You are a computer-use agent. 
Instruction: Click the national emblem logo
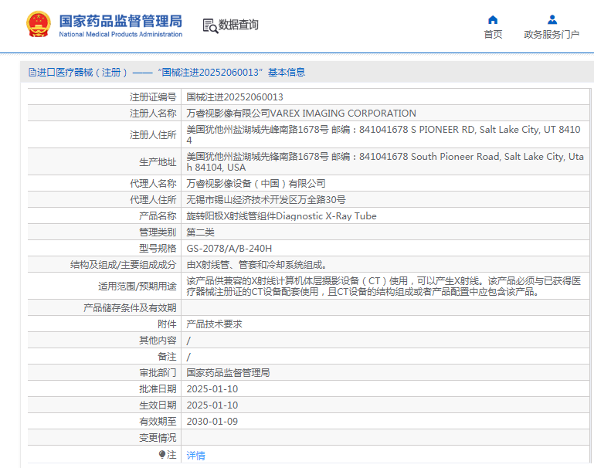tap(36, 25)
